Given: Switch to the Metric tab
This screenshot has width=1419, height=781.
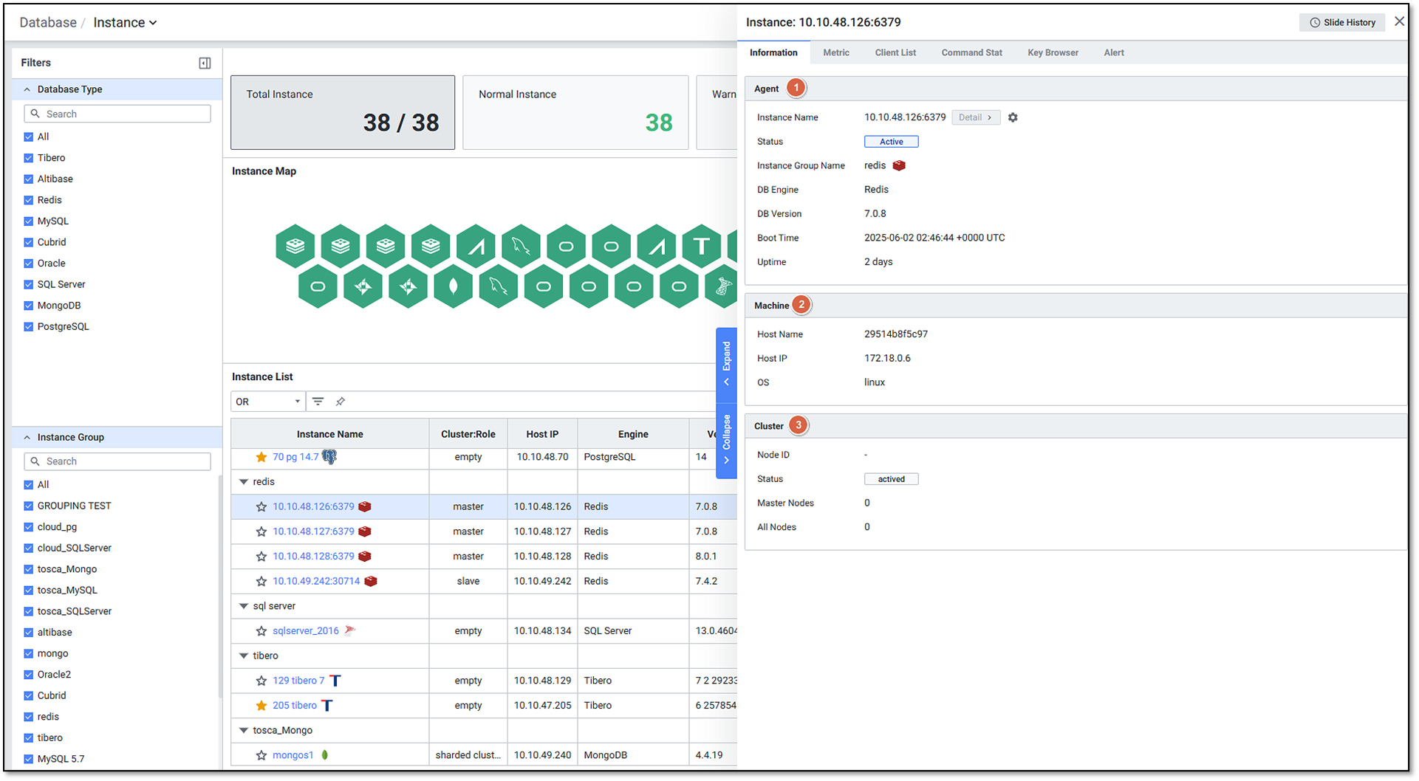Looking at the screenshot, I should [x=835, y=52].
